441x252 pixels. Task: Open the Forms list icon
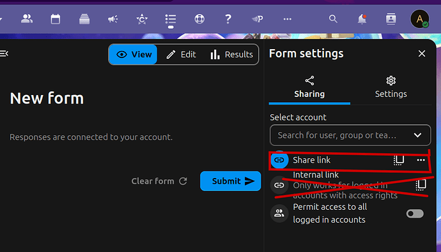coord(171,19)
